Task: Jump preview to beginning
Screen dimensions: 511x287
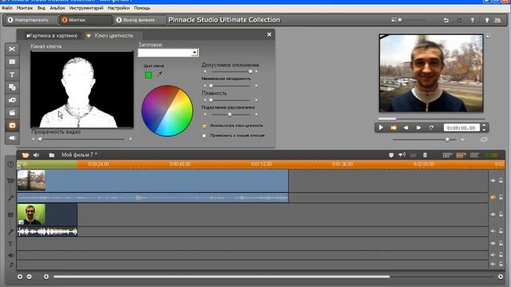Action: tap(394, 128)
